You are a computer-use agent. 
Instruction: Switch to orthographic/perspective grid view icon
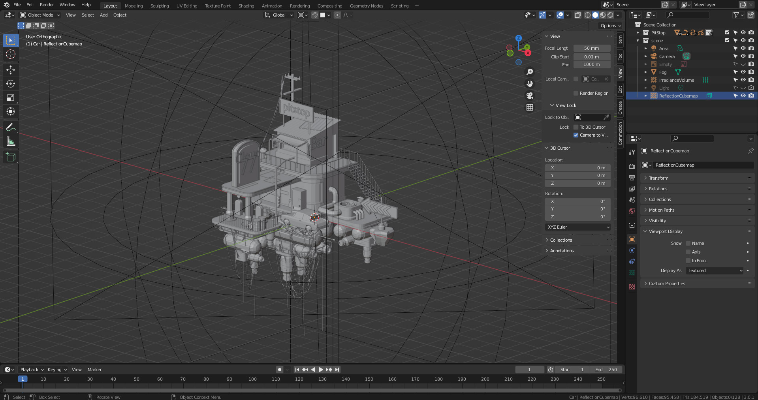(x=530, y=107)
